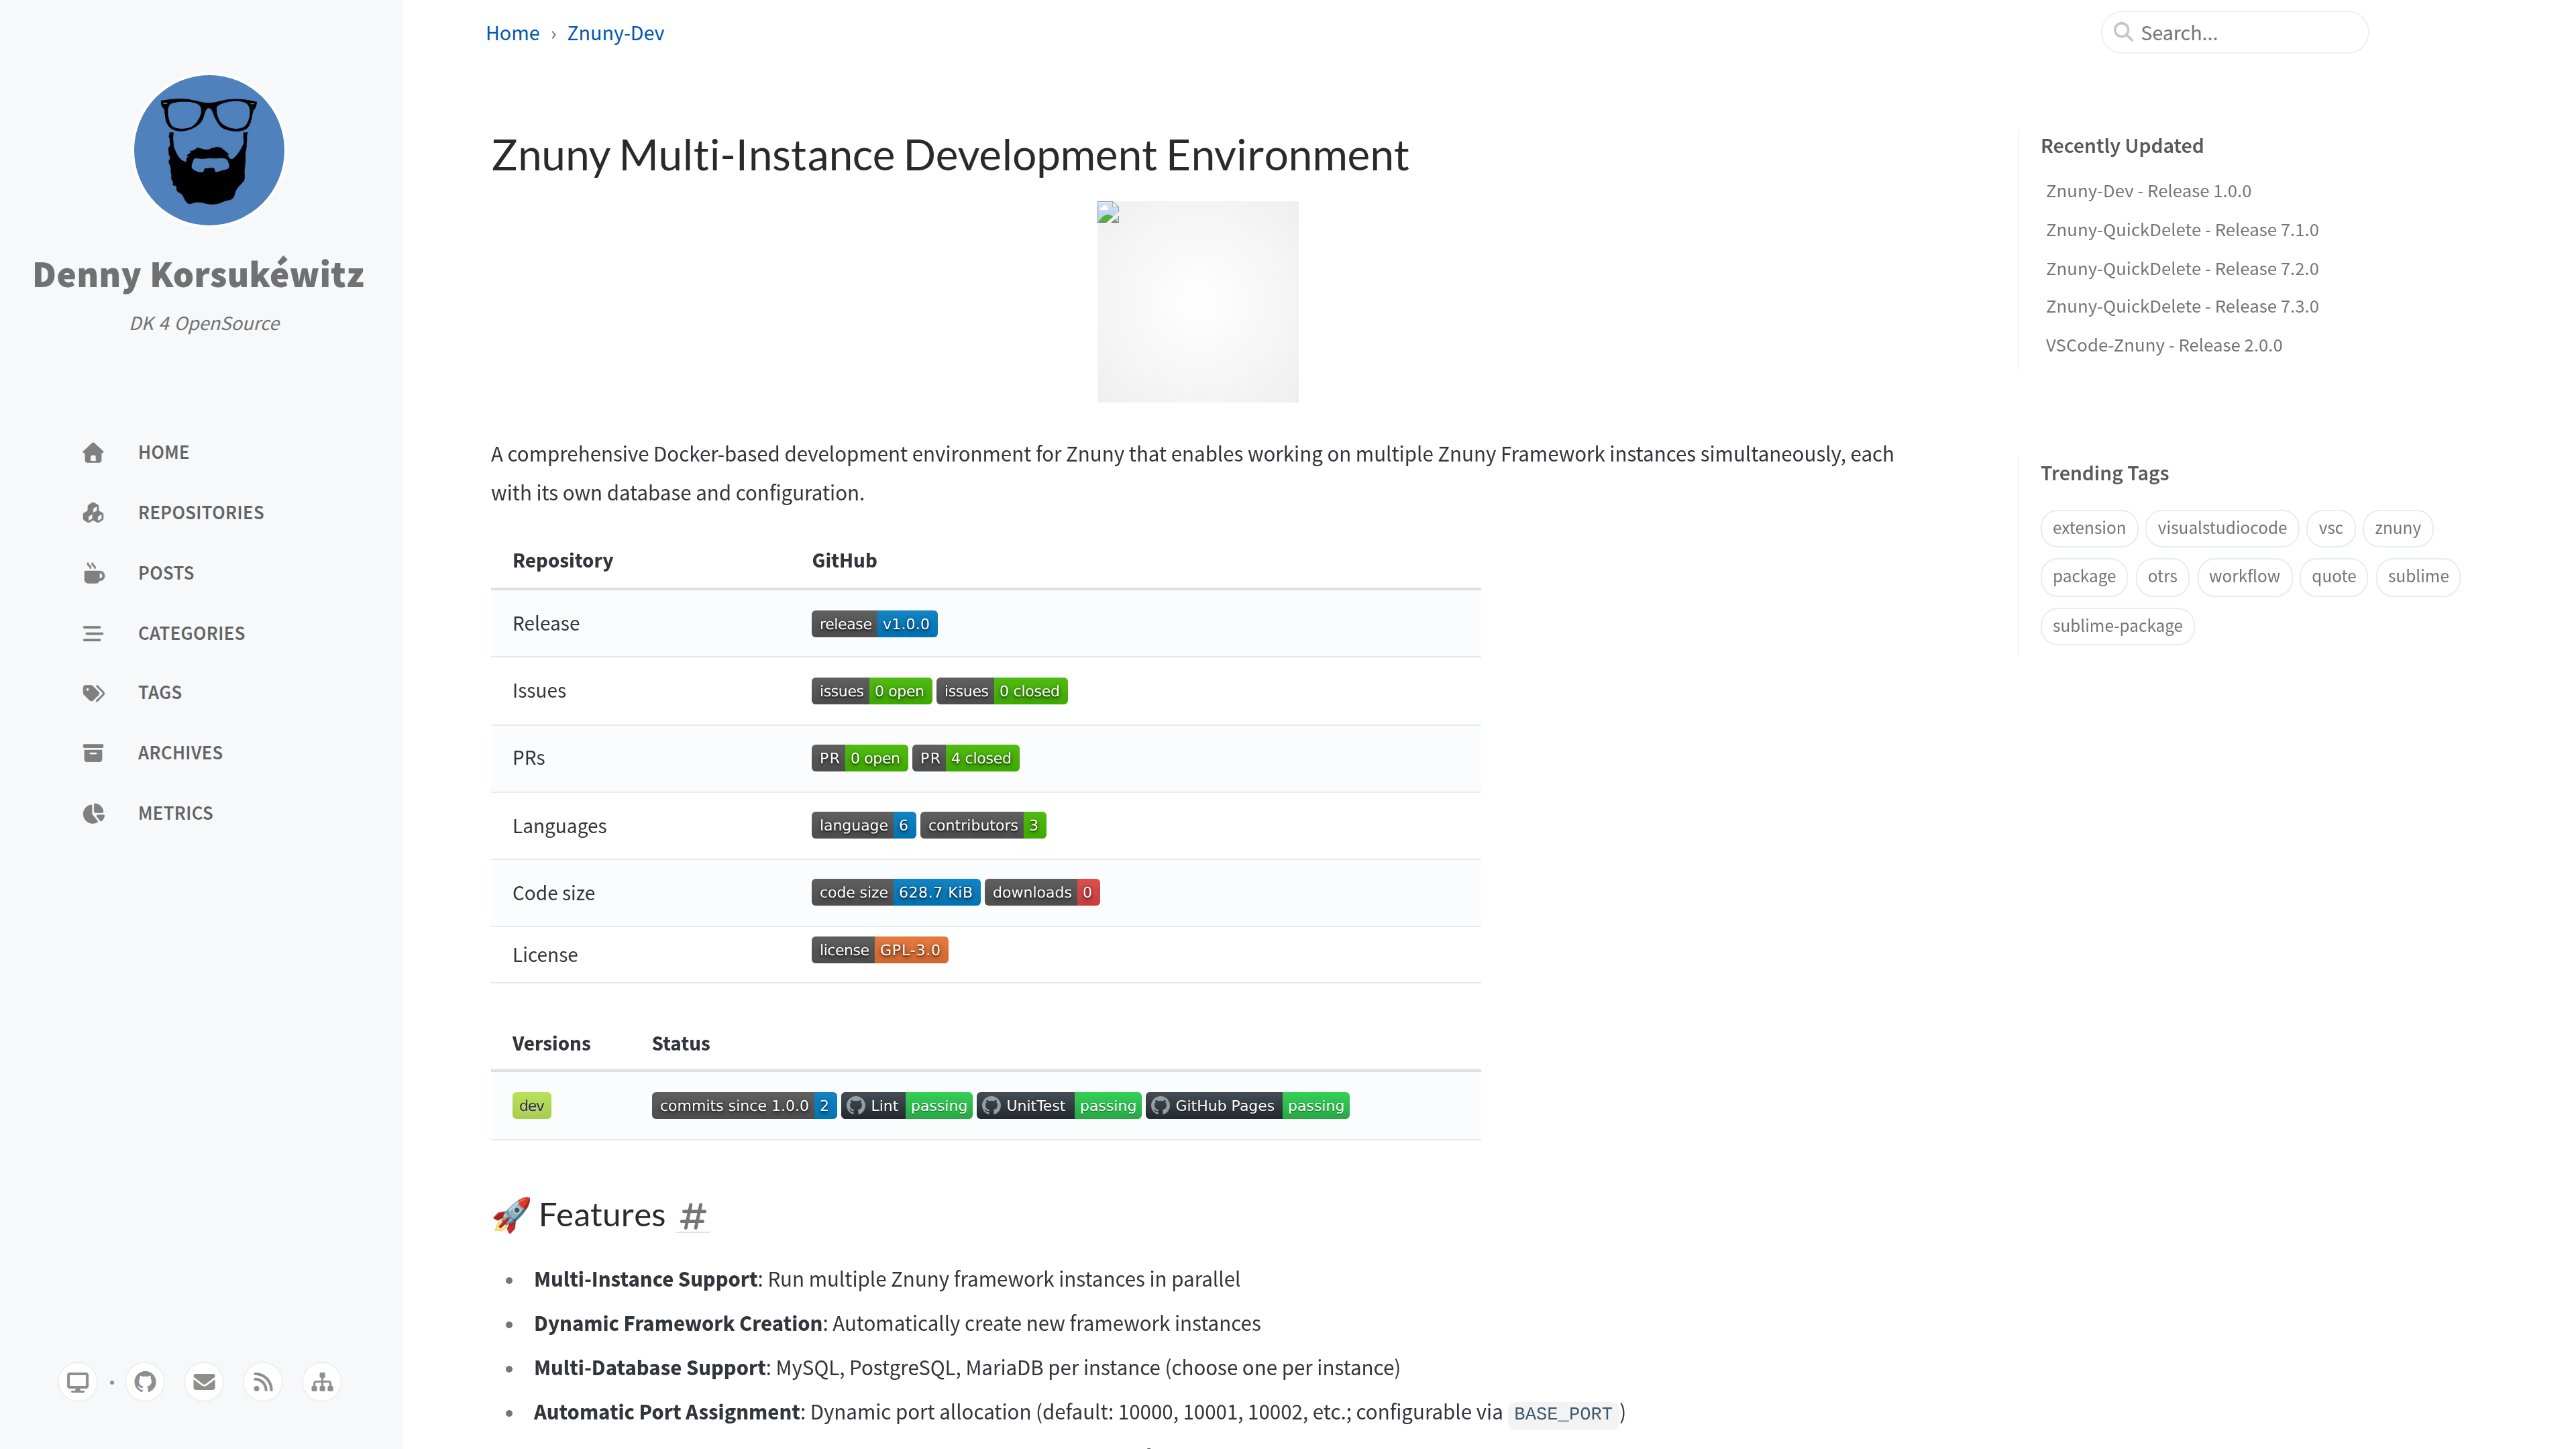This screenshot has height=1449, width=2576.
Task: Open Znuny-Dev - Release 1.0.0 post
Action: (2148, 191)
